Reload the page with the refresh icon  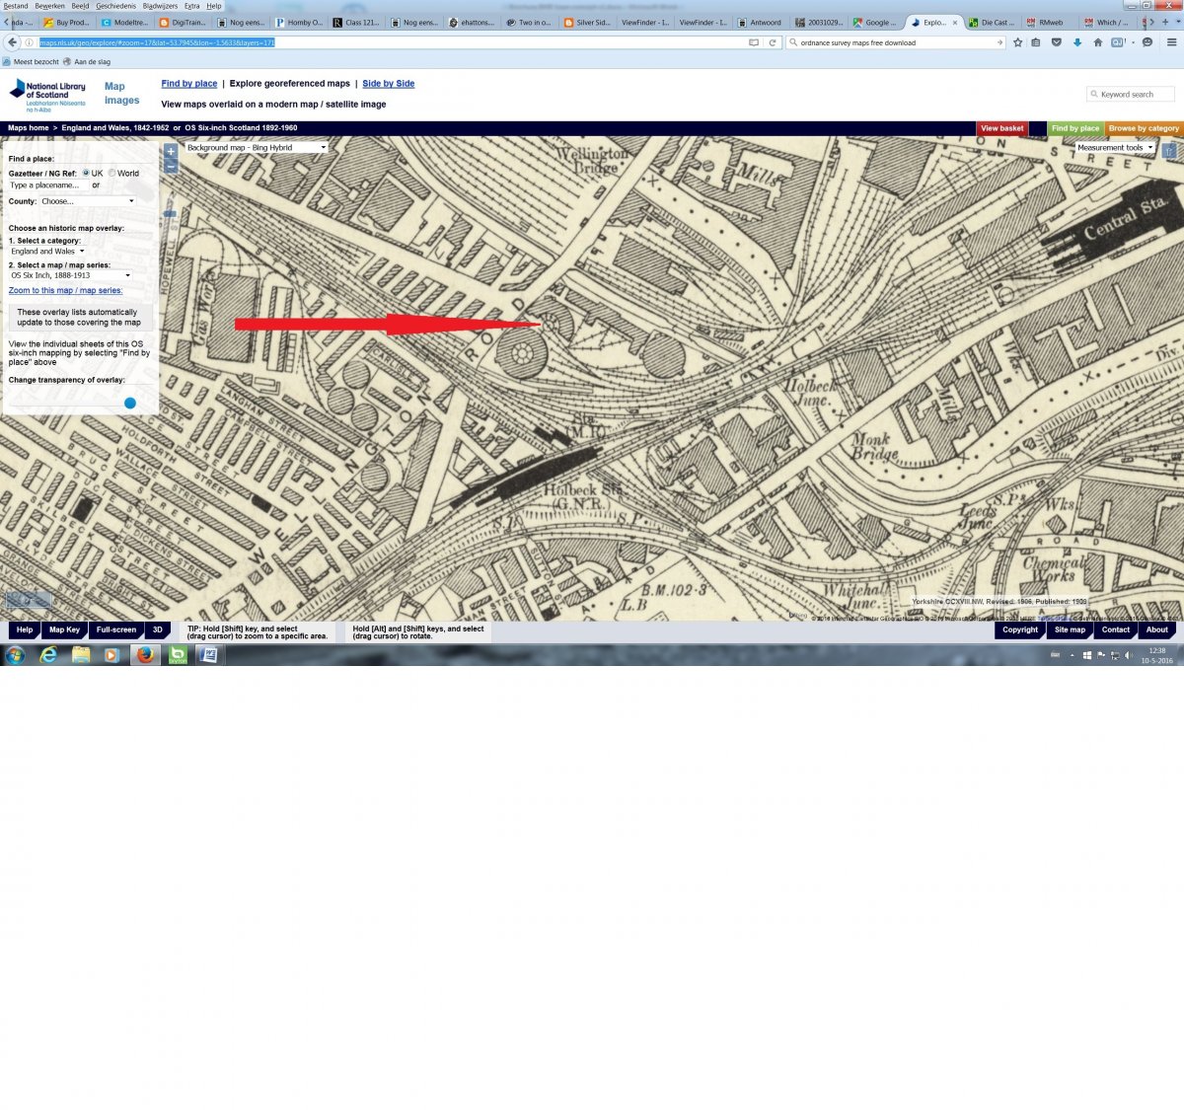point(773,42)
